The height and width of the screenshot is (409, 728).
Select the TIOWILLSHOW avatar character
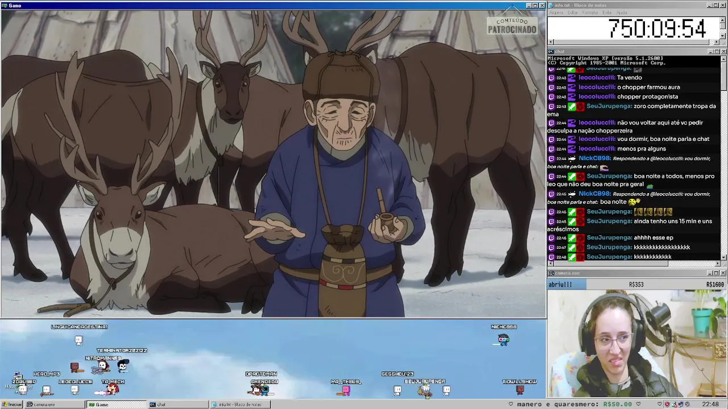pyautogui.click(x=519, y=390)
